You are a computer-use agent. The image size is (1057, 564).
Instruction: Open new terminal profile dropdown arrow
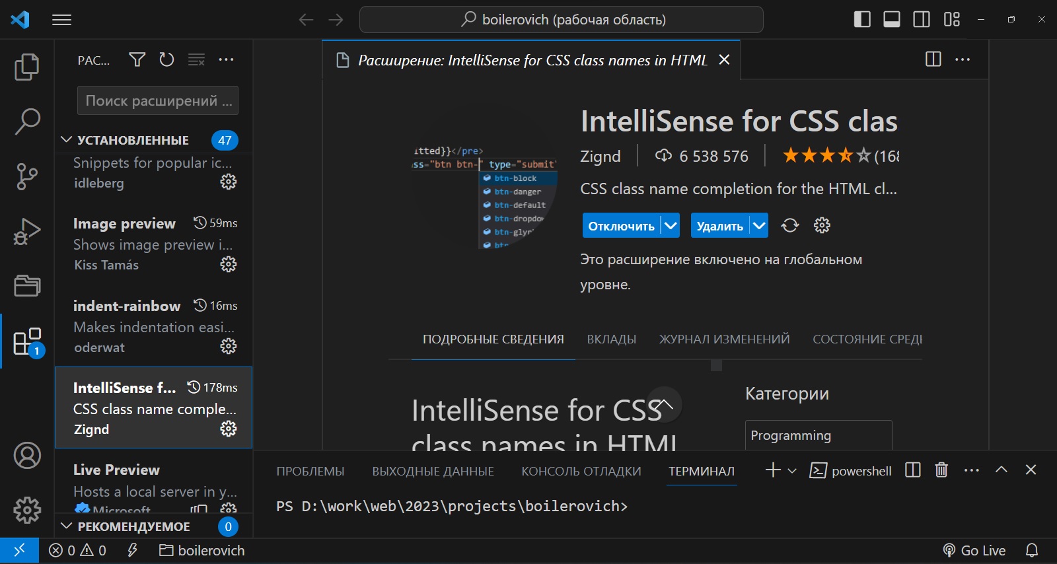point(792,471)
